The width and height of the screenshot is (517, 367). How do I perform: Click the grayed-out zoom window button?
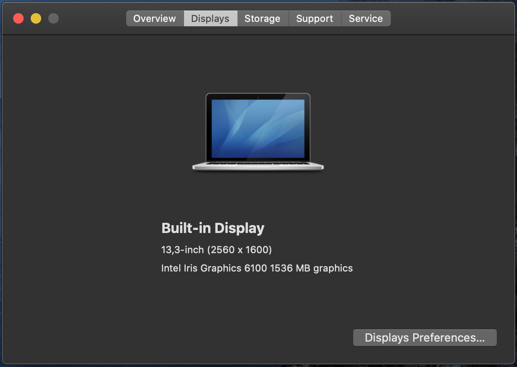pyautogui.click(x=53, y=18)
